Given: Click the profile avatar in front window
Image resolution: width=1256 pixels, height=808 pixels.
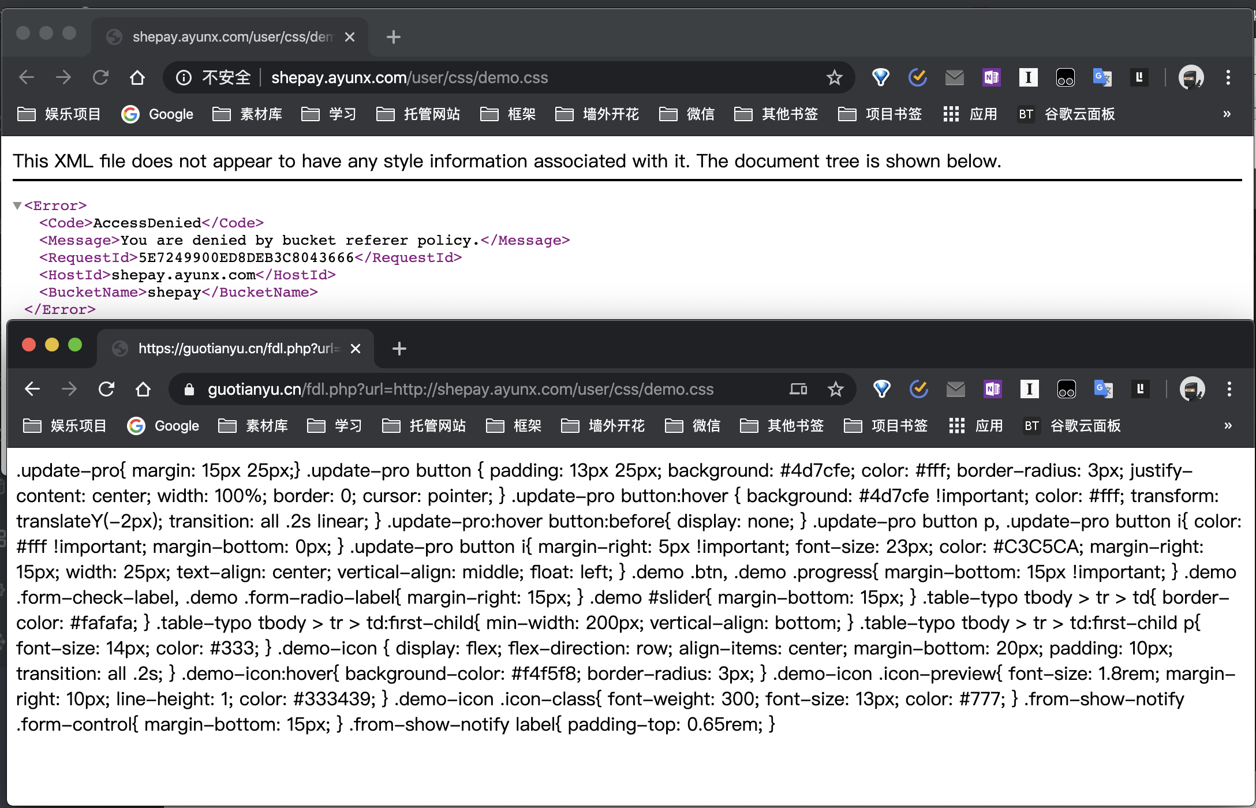Looking at the screenshot, I should point(1192,390).
